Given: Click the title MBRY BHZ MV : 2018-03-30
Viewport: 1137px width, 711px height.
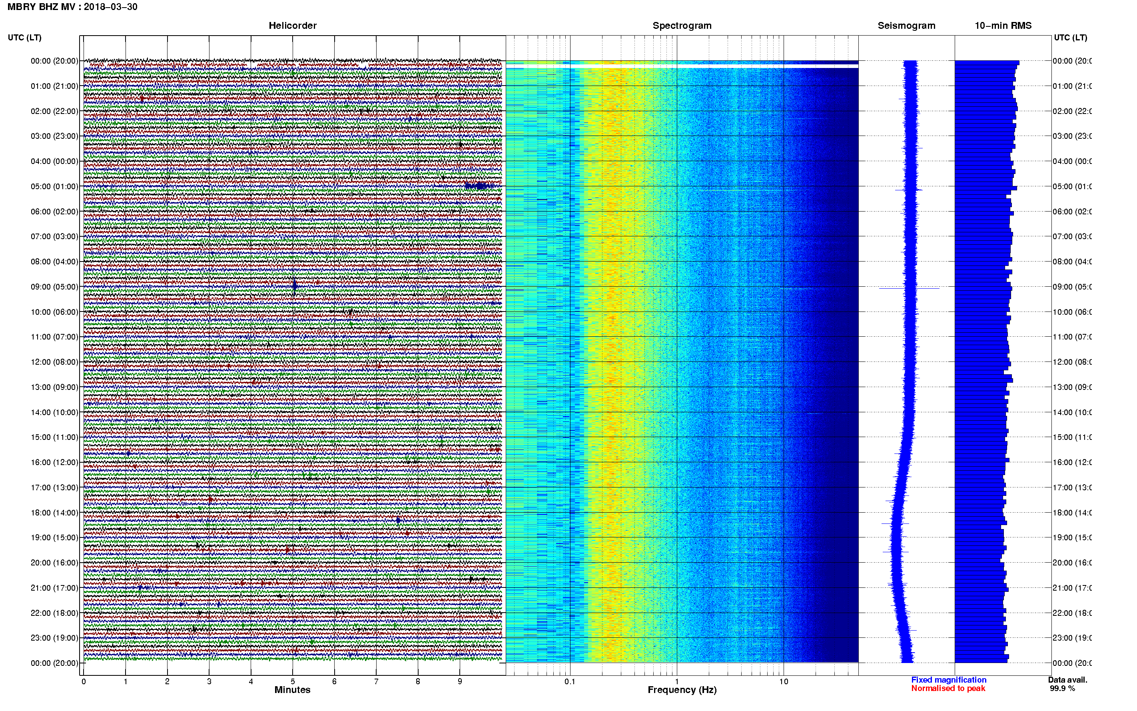Looking at the screenshot, I should (x=72, y=7).
